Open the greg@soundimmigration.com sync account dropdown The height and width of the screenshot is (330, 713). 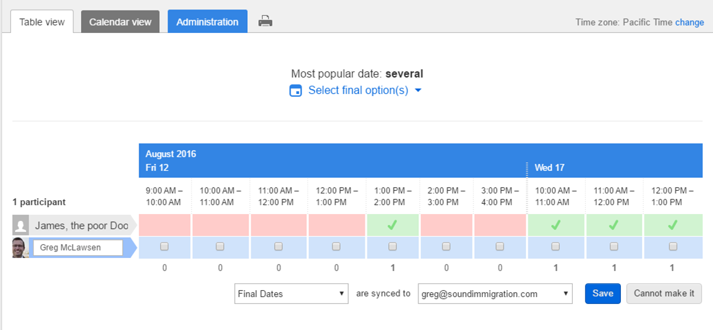[495, 294]
